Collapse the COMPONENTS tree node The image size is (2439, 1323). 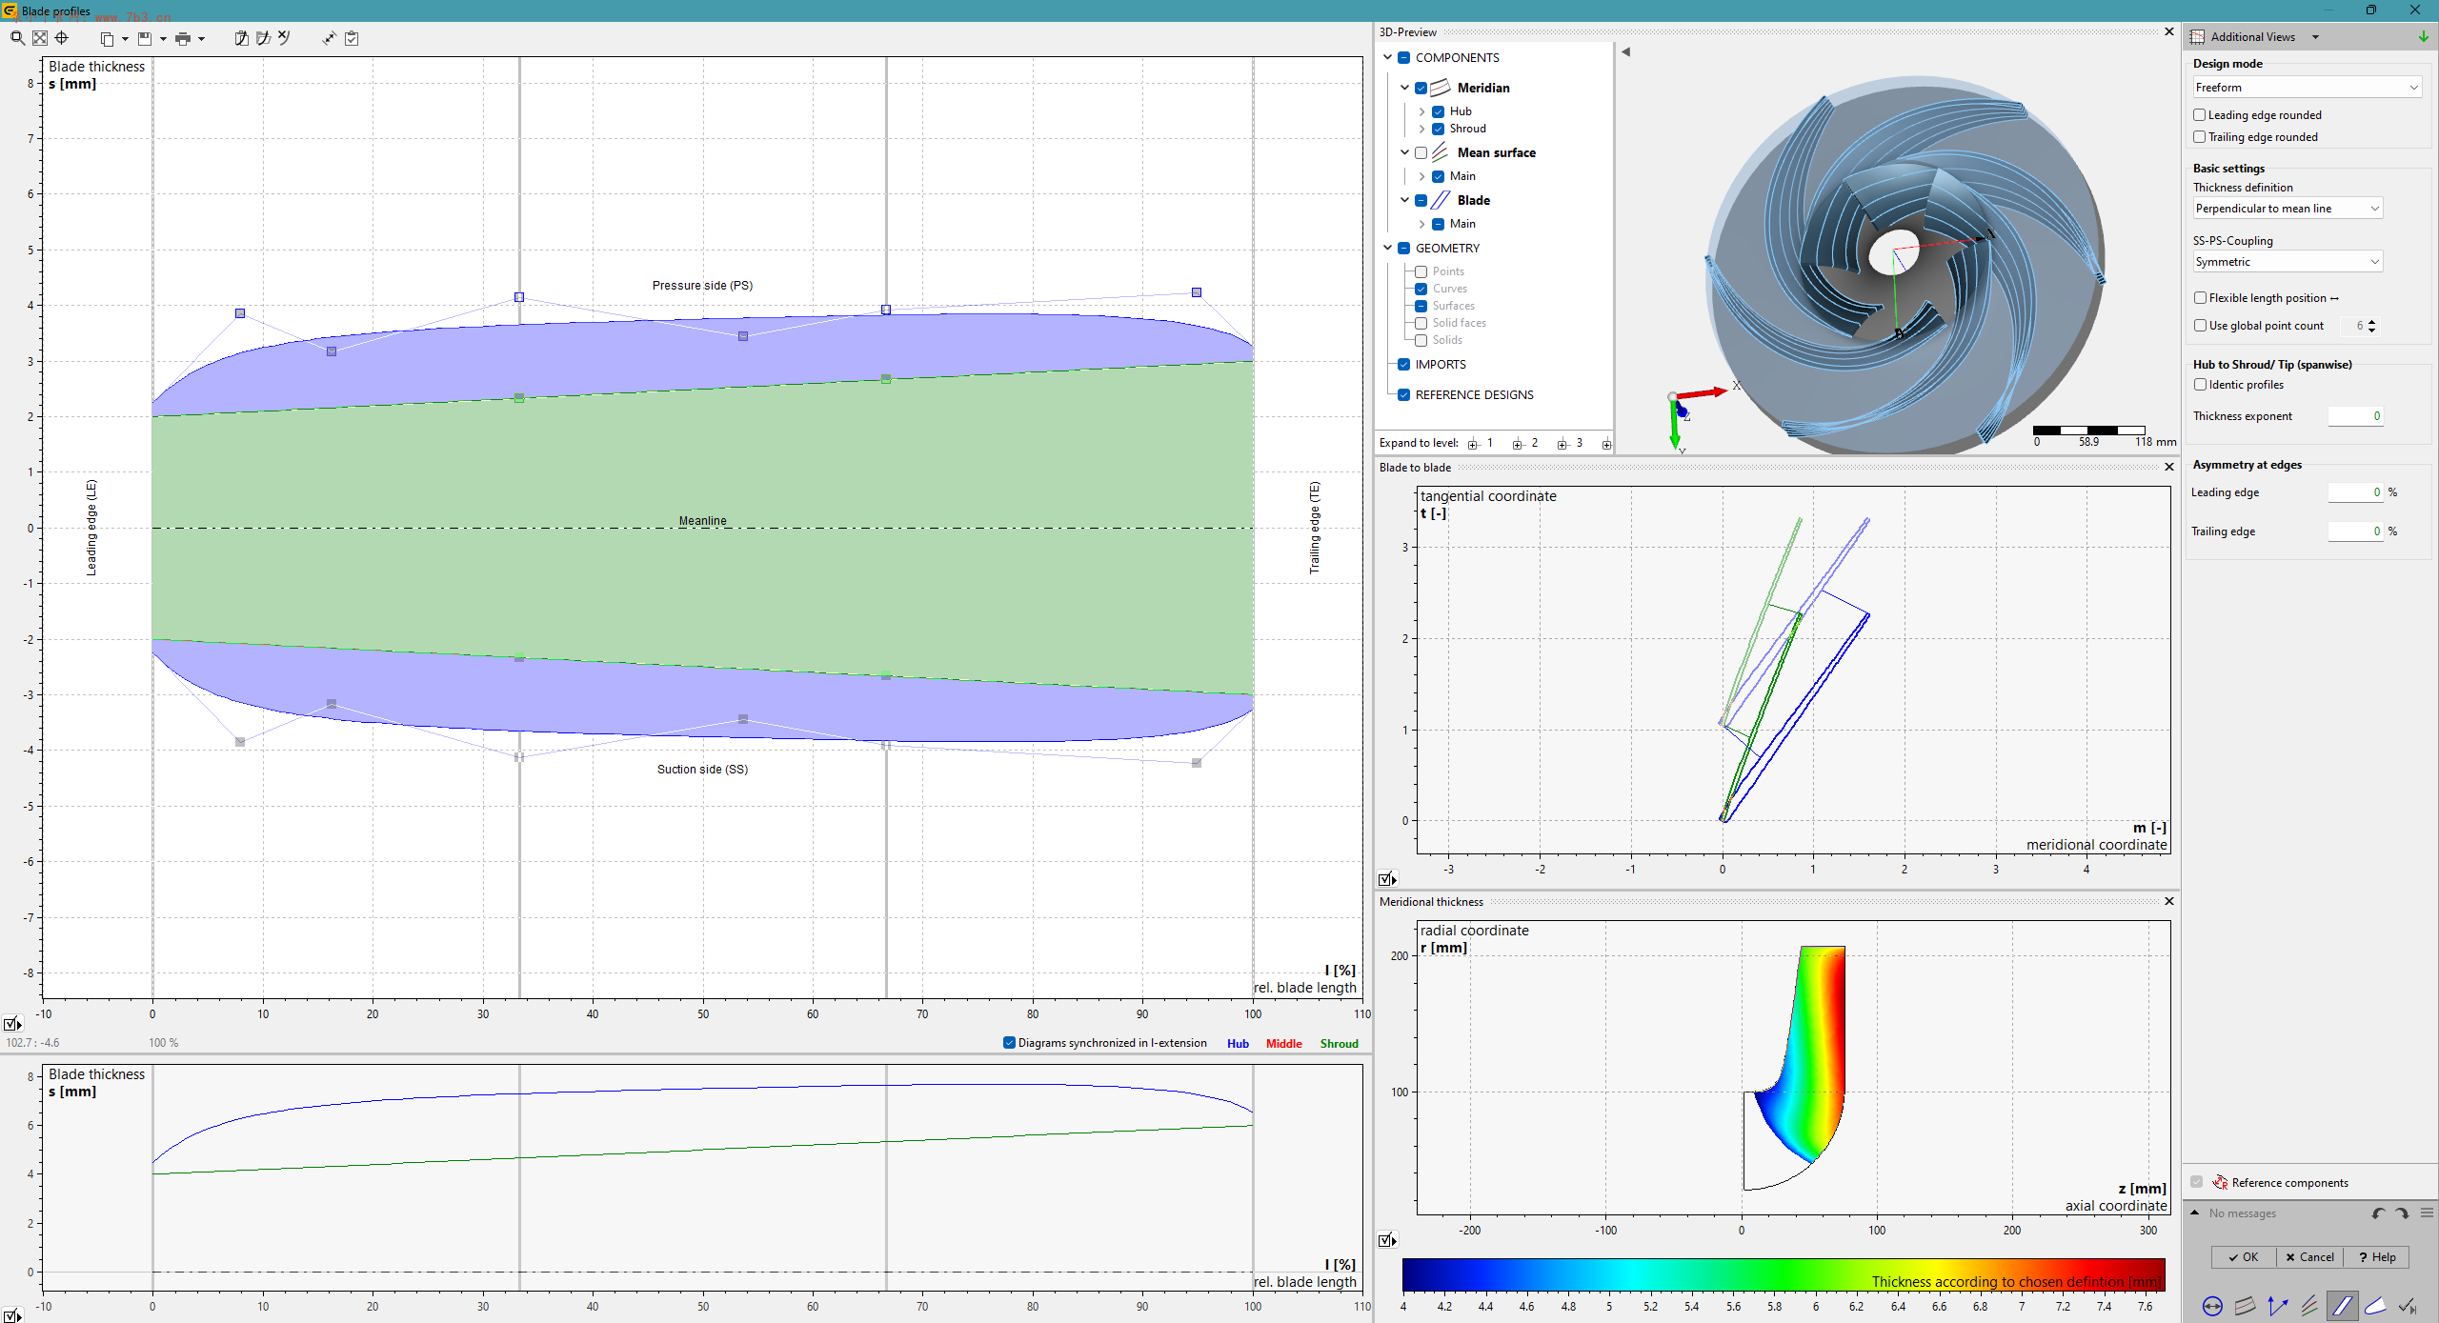click(x=1387, y=57)
